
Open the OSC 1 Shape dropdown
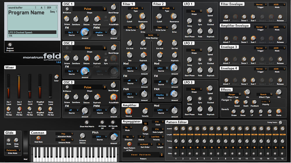[x=88, y=9]
